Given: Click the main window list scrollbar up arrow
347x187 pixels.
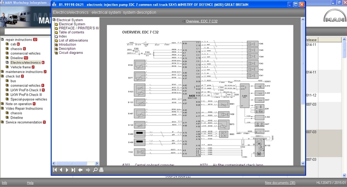Looking at the screenshot, I should [344, 40].
